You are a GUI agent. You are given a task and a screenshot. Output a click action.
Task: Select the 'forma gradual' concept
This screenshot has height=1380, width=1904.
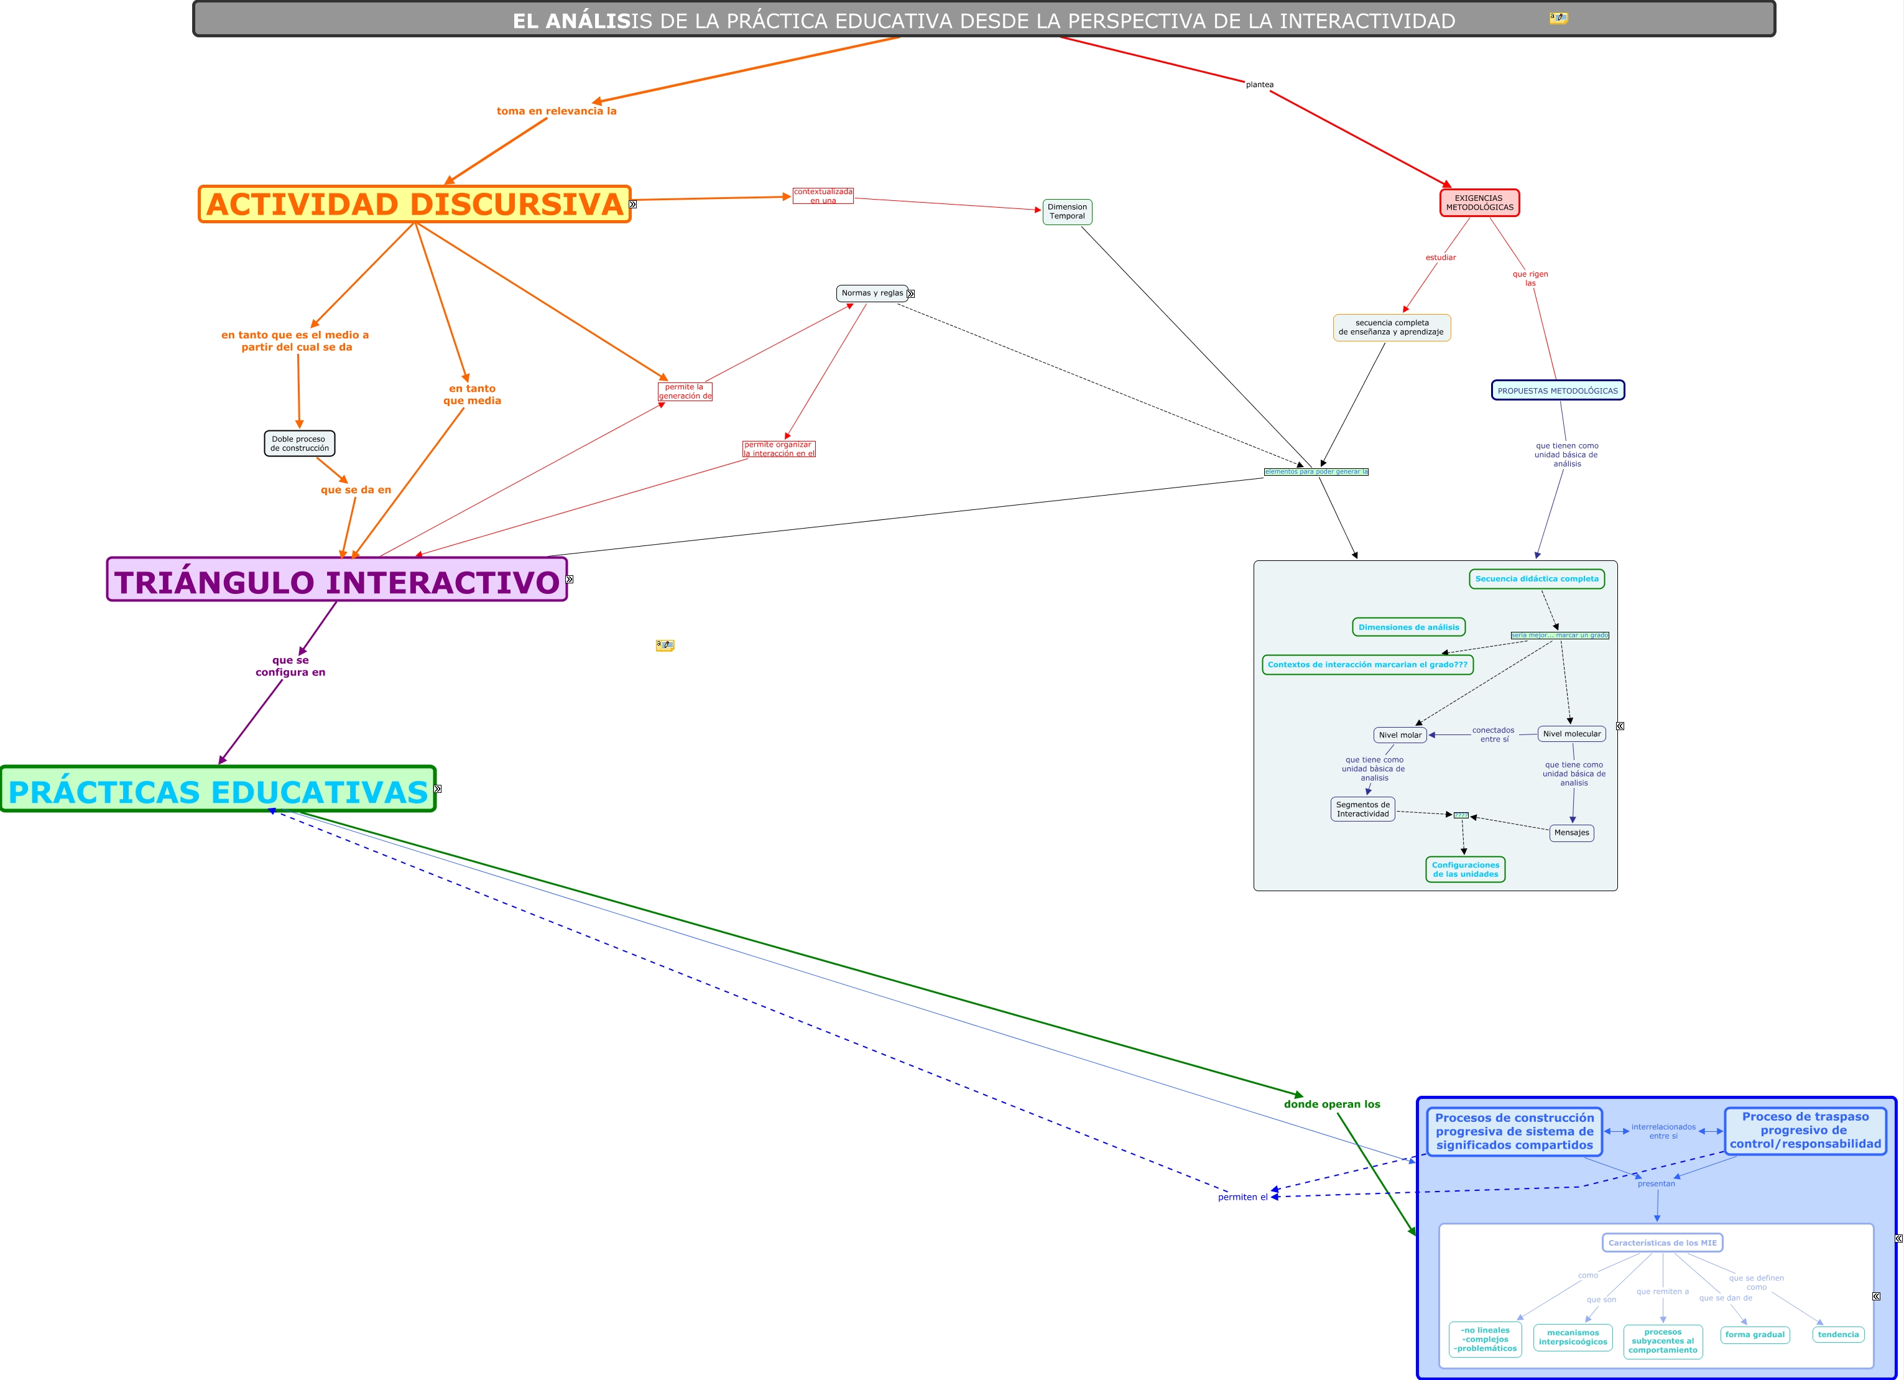tap(1755, 1335)
